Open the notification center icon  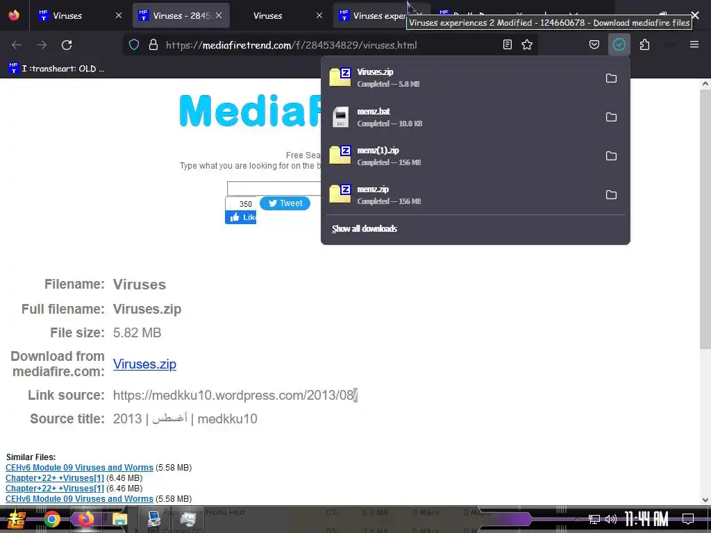point(688,519)
